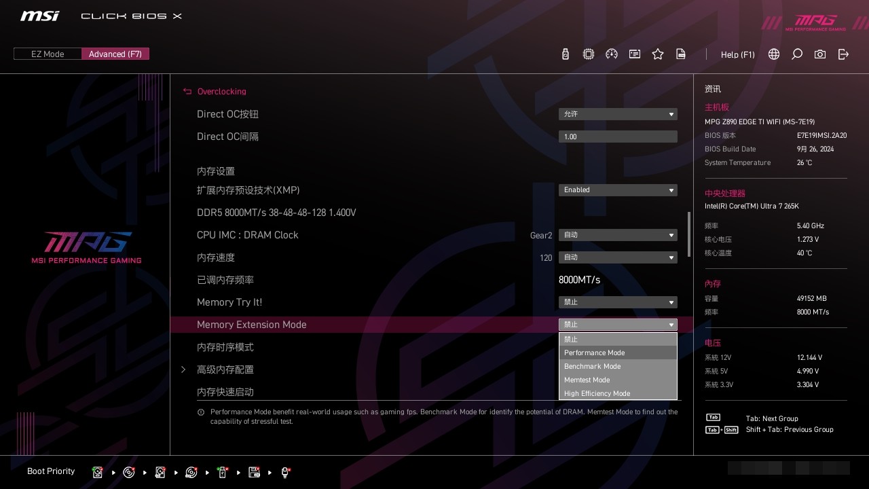Open the speedometer hardware monitor icon
This screenshot has width=869, height=489.
[612, 54]
